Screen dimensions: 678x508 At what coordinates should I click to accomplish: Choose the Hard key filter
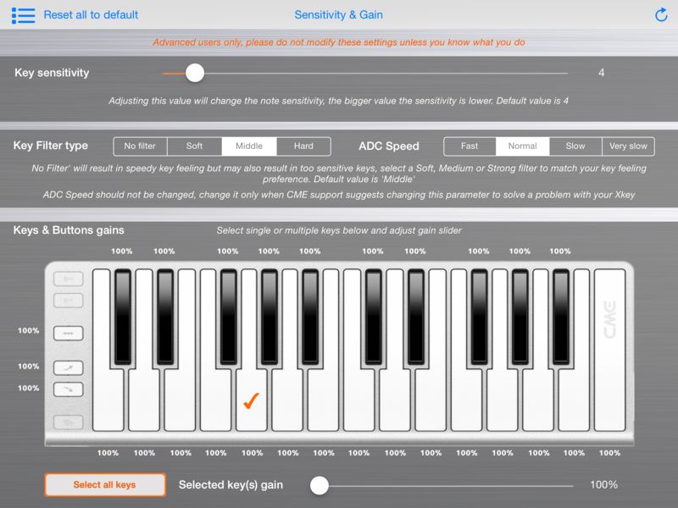(303, 146)
